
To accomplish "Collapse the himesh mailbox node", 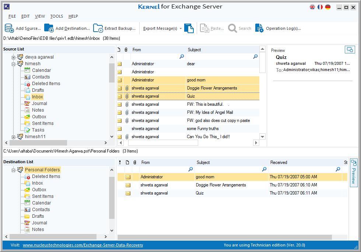I will tap(13, 64).
